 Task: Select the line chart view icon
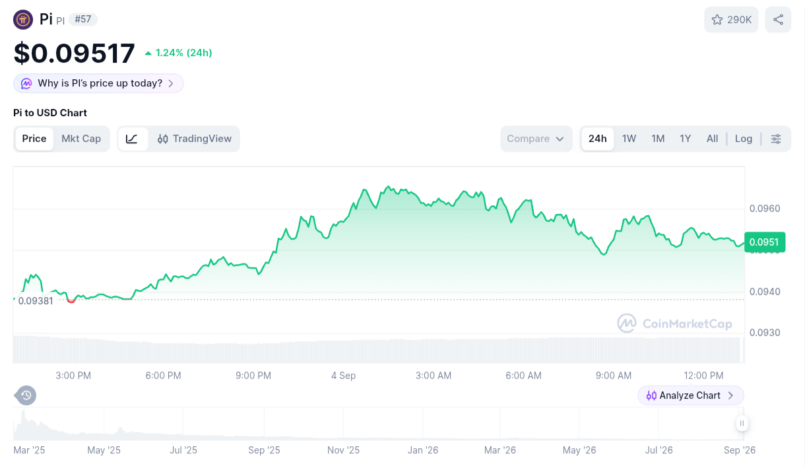point(133,139)
